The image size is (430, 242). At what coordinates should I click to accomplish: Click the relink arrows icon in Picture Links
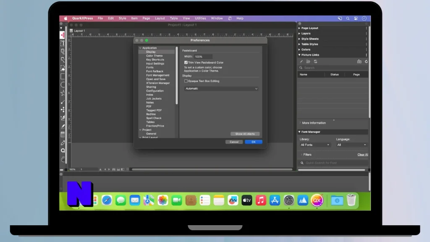point(315,61)
